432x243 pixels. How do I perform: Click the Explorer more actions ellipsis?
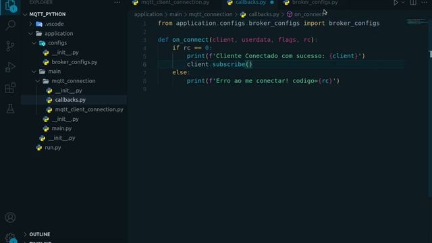click(117, 3)
